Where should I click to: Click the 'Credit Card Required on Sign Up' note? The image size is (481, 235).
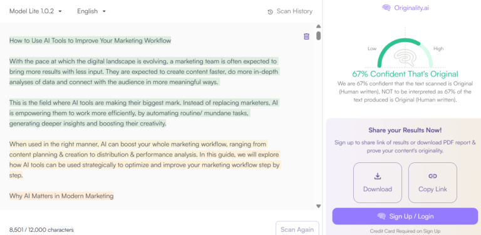(x=405, y=231)
